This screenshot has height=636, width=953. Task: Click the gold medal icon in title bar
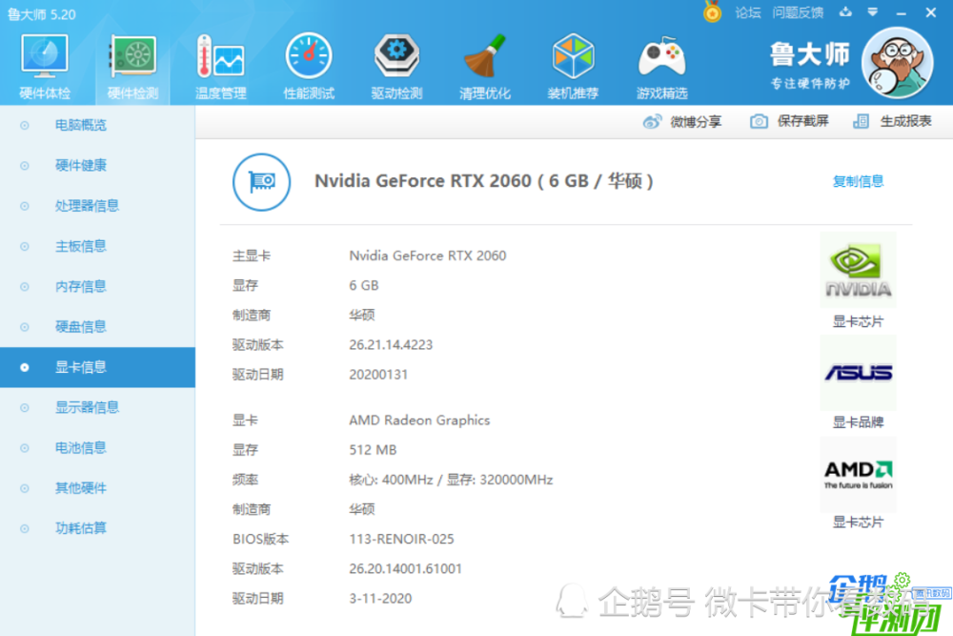(712, 11)
